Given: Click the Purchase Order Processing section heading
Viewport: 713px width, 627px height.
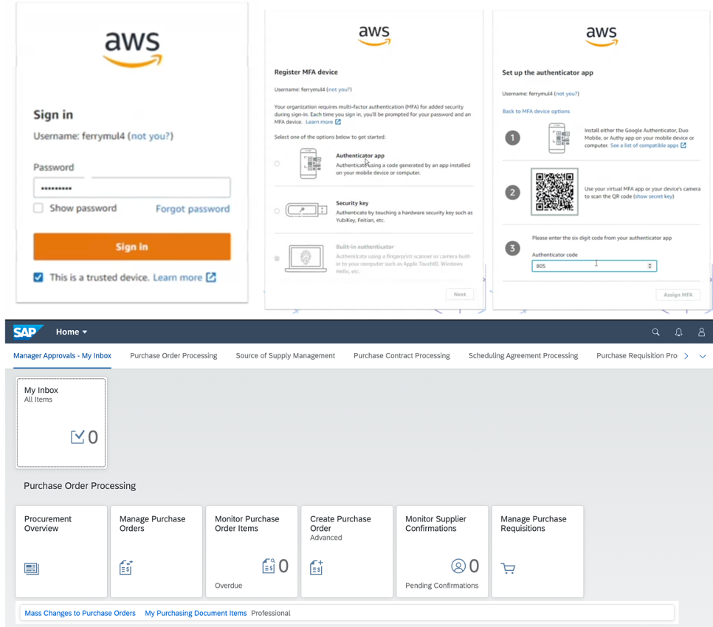Looking at the screenshot, I should point(80,485).
